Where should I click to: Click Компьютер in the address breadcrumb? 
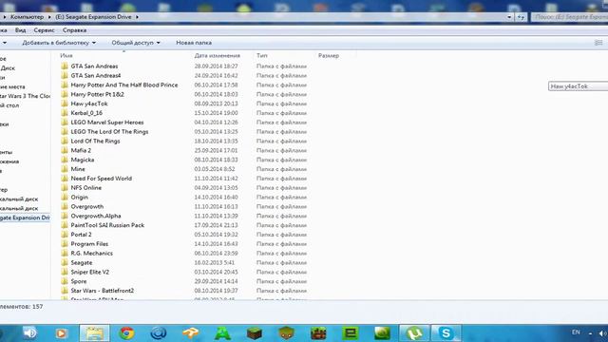pos(27,17)
